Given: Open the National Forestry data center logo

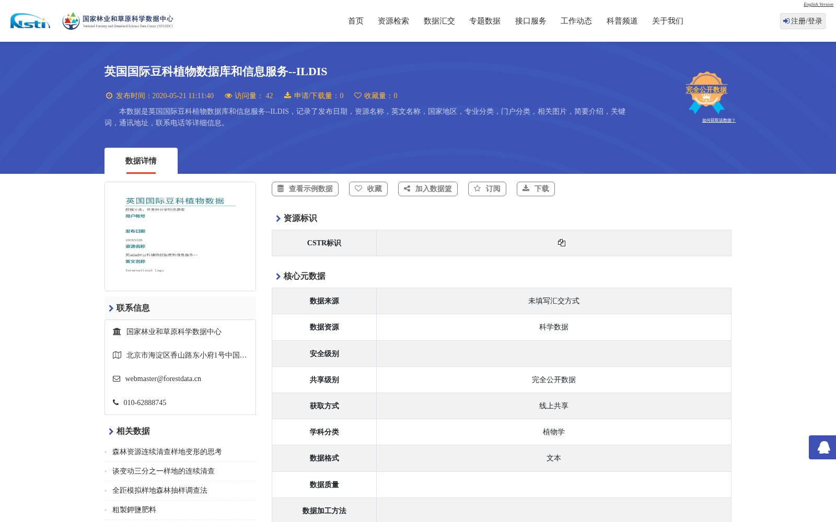Looking at the screenshot, I should [118, 21].
